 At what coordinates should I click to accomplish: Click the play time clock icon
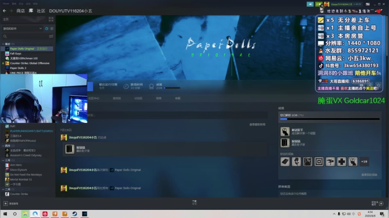[x=126, y=86]
